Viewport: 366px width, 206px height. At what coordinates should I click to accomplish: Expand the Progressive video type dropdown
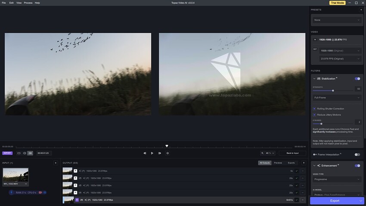337,179
